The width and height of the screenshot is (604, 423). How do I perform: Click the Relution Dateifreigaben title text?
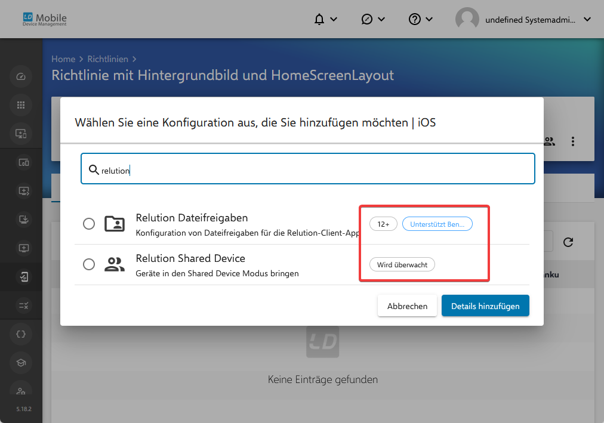click(x=192, y=218)
